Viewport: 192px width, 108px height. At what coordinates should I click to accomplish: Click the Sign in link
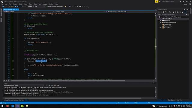[185, 4]
